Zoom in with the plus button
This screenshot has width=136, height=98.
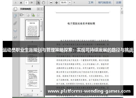tap(57, 2)
